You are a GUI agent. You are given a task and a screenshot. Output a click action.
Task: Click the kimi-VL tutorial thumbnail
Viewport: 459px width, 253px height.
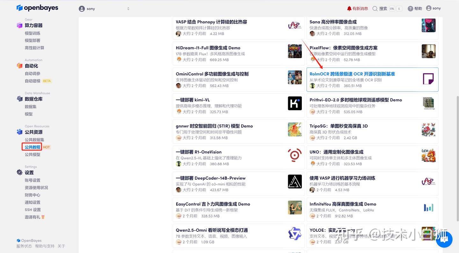(295, 103)
